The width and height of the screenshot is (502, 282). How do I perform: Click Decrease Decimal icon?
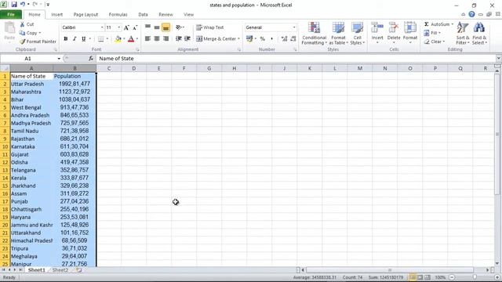tap(293, 38)
